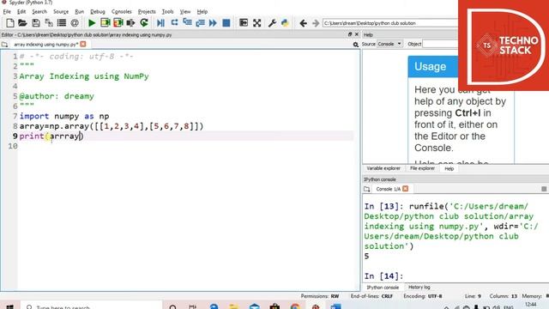Screen dimensions: 549x309
Task: Click code line 8 array definition
Action: [112, 126]
